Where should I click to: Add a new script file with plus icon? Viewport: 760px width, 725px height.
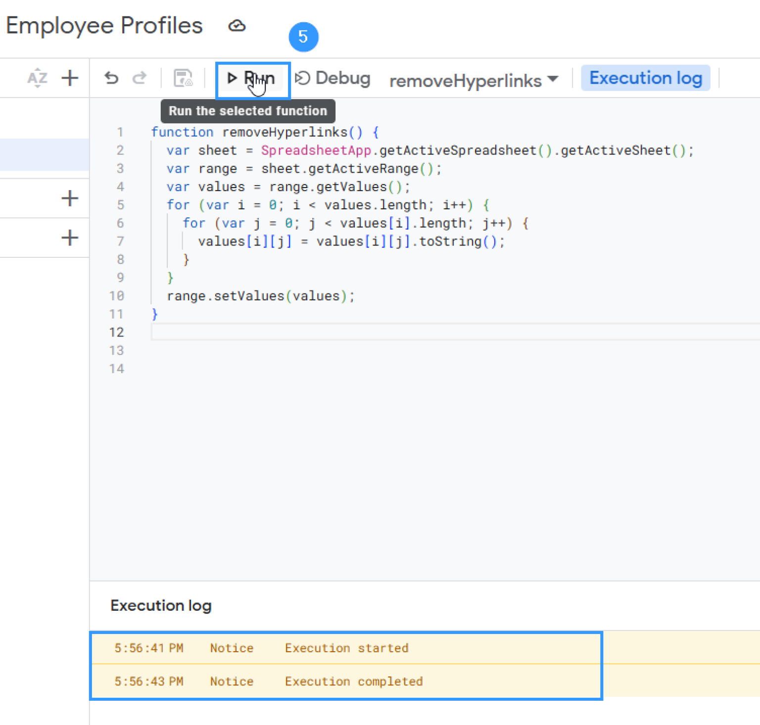[x=70, y=78]
